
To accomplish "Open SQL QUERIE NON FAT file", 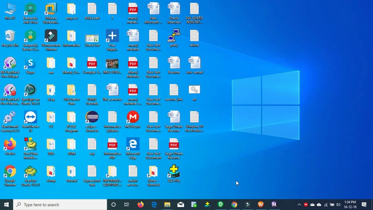I will pos(194,13).
